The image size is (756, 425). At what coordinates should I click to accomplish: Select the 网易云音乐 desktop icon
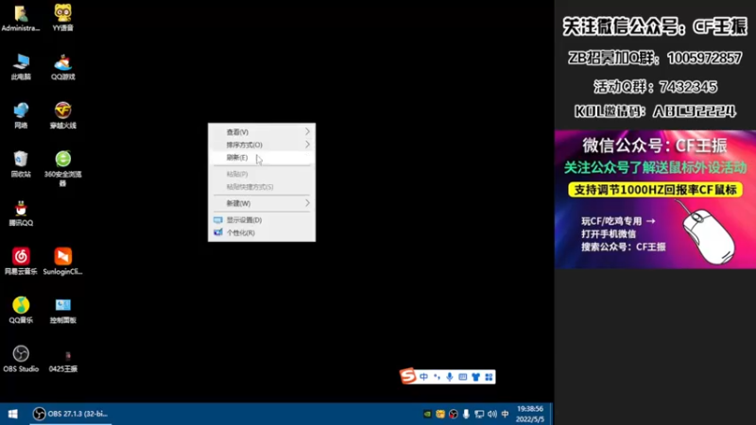coord(21,262)
